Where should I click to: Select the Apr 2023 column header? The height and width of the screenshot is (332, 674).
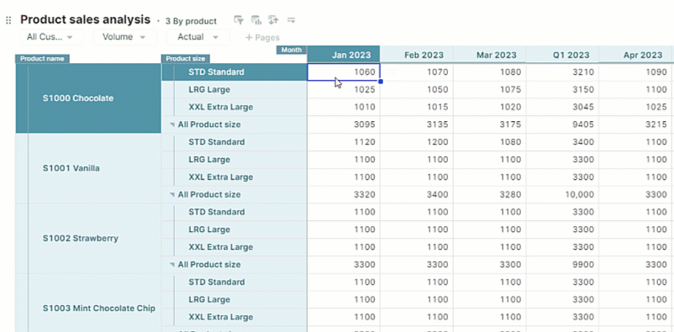pyautogui.click(x=636, y=55)
